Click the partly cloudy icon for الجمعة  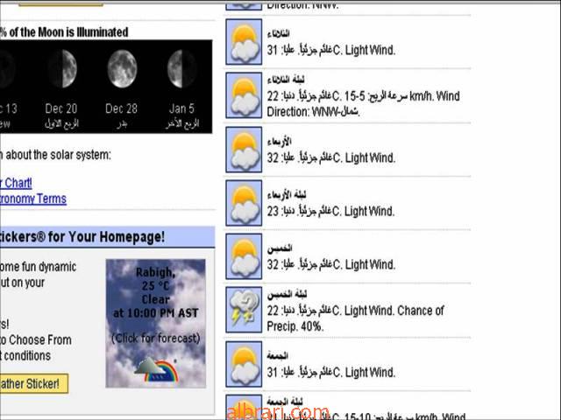click(244, 364)
